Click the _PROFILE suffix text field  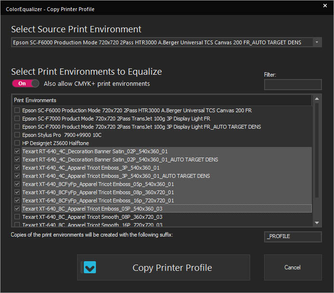[293, 237]
